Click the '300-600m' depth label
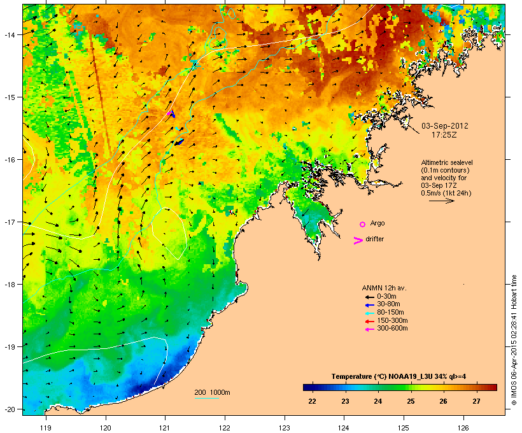 coord(392,329)
